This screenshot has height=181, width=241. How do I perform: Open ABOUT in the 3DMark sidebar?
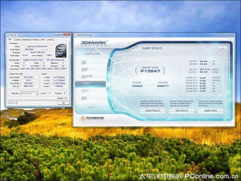click(x=84, y=98)
